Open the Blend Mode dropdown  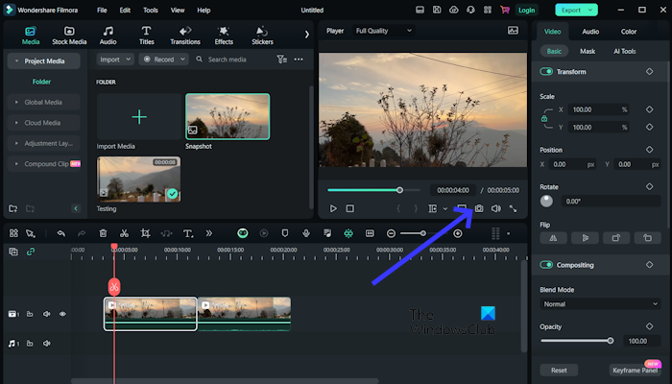[600, 303]
